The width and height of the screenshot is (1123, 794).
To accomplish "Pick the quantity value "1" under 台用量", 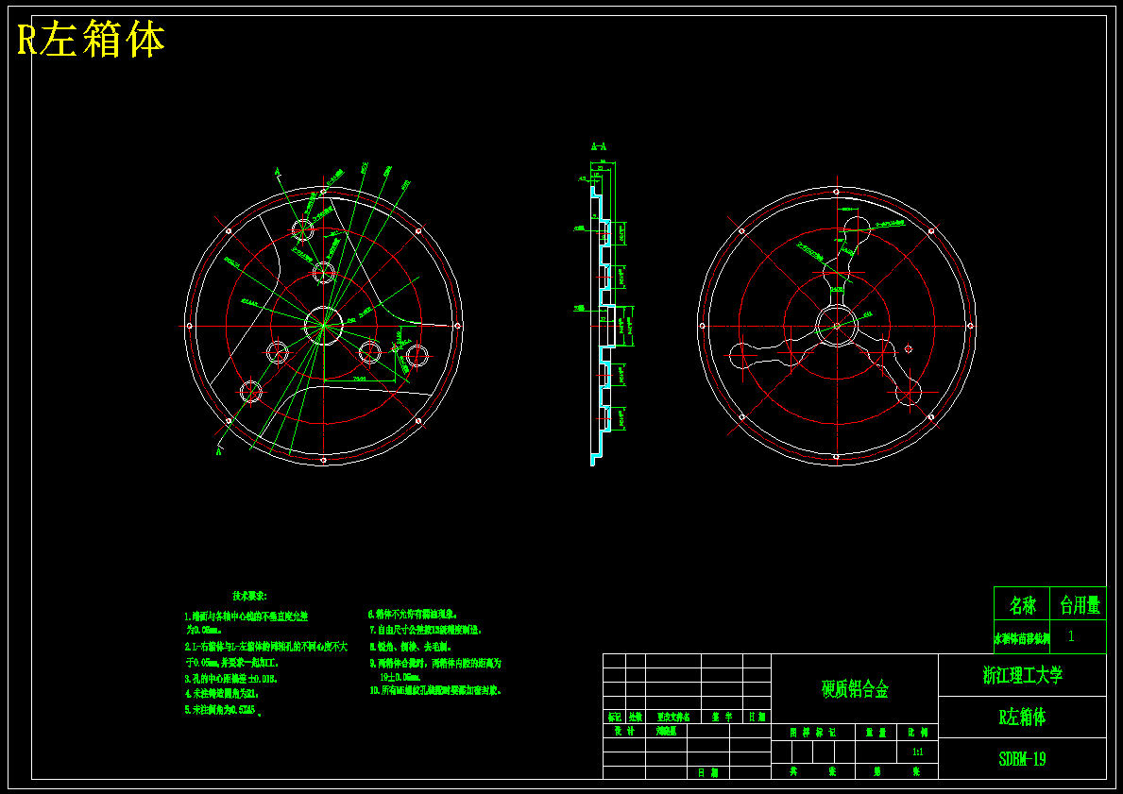I will coord(1071,636).
